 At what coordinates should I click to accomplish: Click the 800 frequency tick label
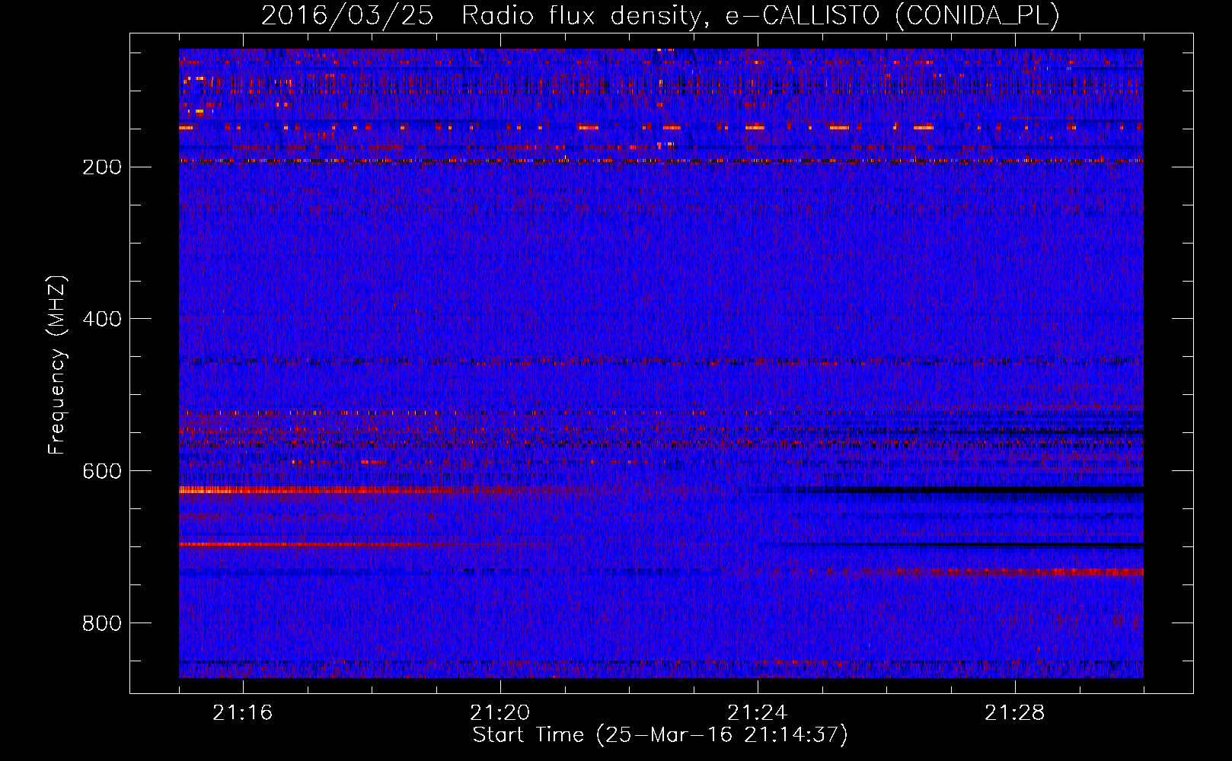coord(102,623)
